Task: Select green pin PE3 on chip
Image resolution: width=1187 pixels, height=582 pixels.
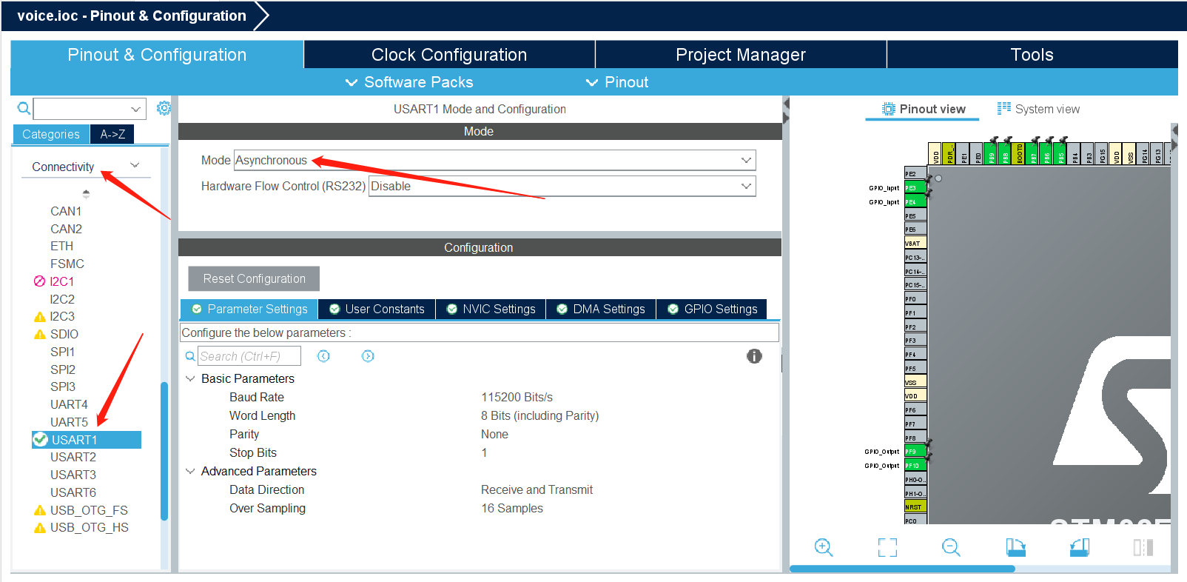Action: point(915,188)
